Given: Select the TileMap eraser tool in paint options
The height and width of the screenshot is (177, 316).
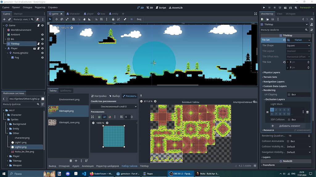Looking at the screenshot, I should click(110, 117).
